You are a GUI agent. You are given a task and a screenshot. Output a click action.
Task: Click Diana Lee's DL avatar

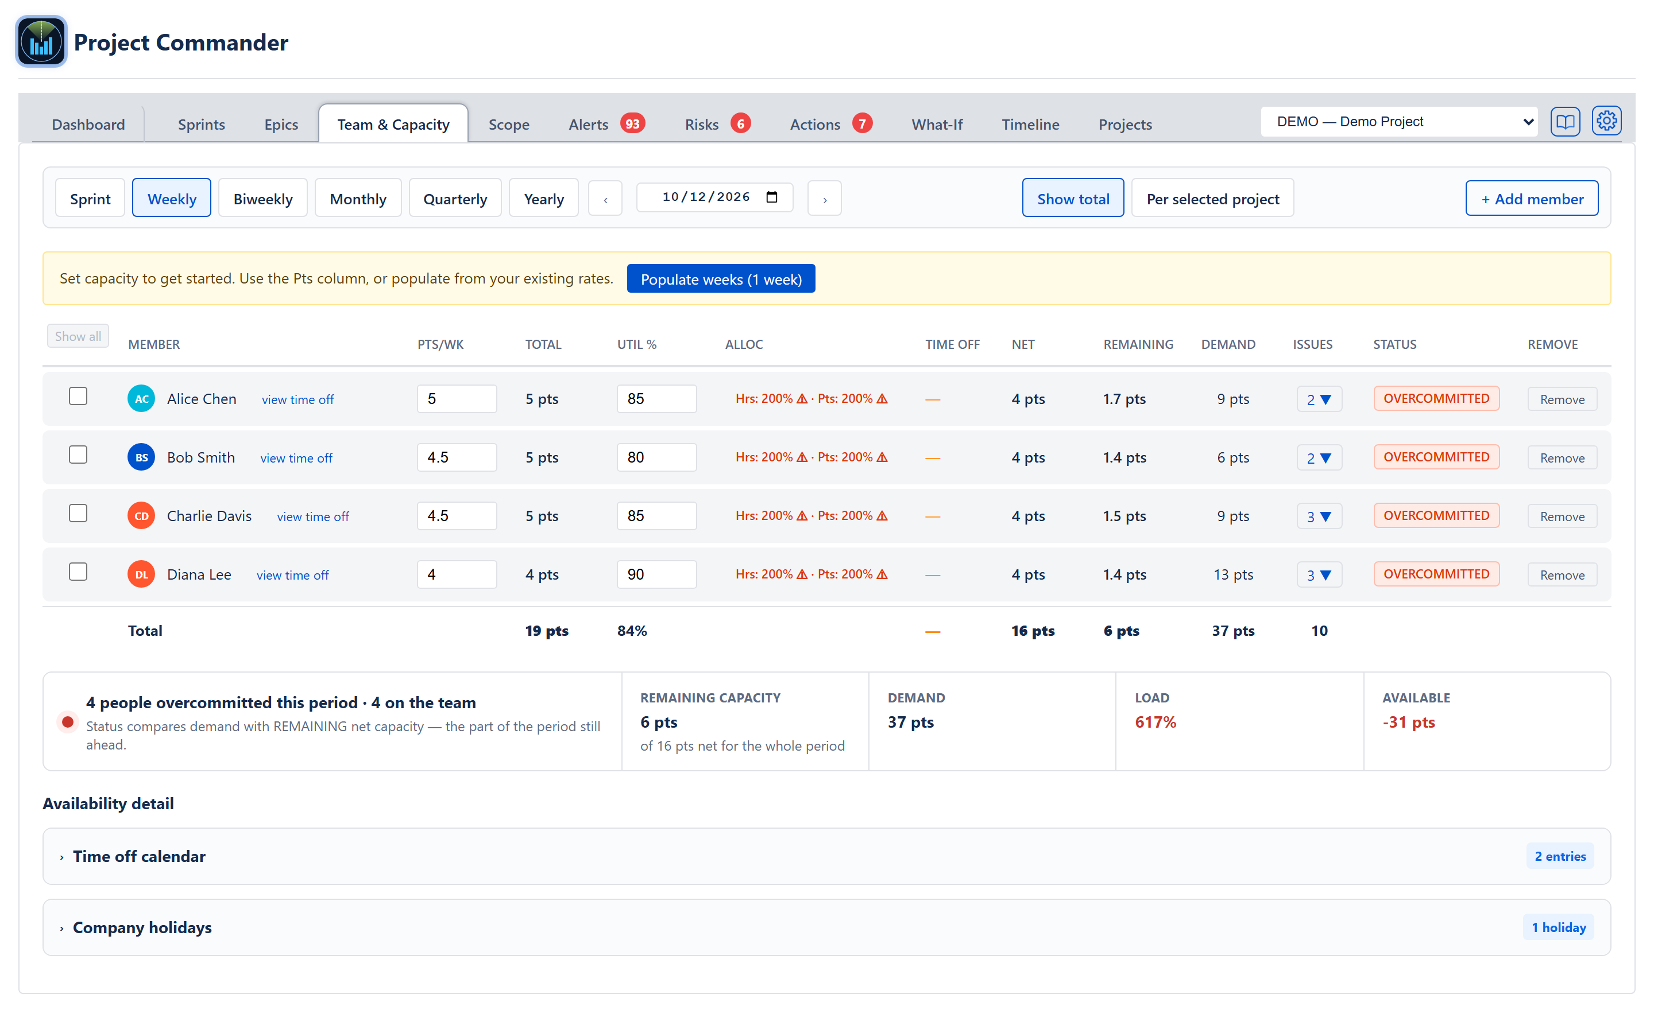(x=141, y=574)
